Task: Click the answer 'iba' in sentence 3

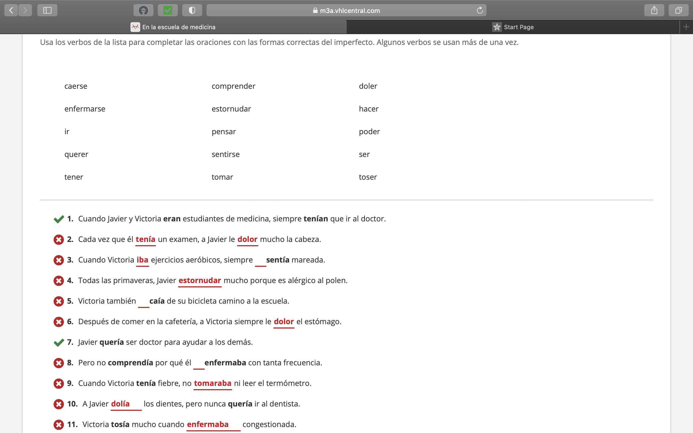Action: (x=142, y=260)
